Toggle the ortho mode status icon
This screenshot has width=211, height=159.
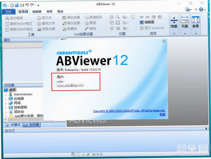point(83,154)
